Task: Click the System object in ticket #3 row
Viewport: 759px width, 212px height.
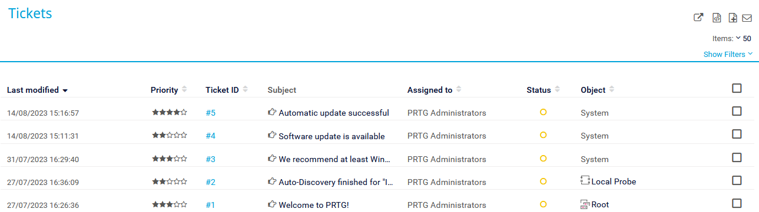Action: pyautogui.click(x=595, y=159)
